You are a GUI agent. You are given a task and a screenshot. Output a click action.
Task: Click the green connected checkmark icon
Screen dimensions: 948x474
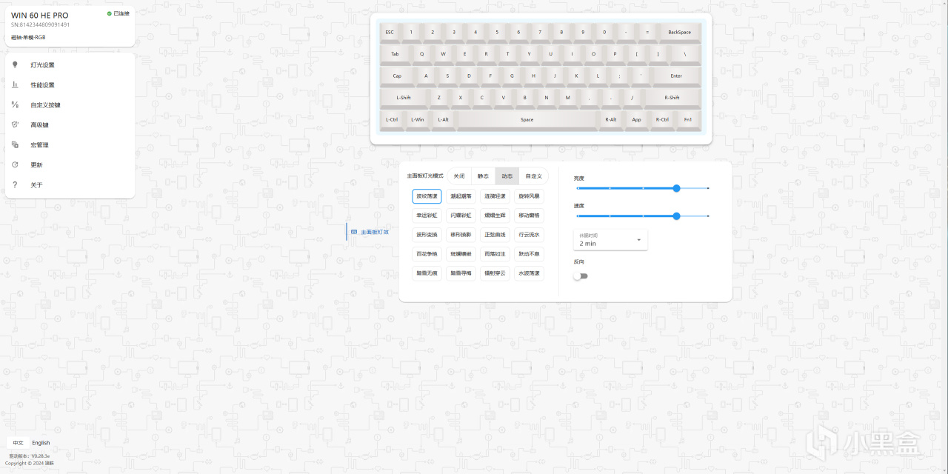110,13
